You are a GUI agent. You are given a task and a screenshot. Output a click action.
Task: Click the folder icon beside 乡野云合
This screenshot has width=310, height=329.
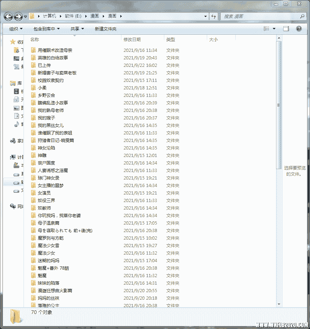pyautogui.click(x=33, y=95)
